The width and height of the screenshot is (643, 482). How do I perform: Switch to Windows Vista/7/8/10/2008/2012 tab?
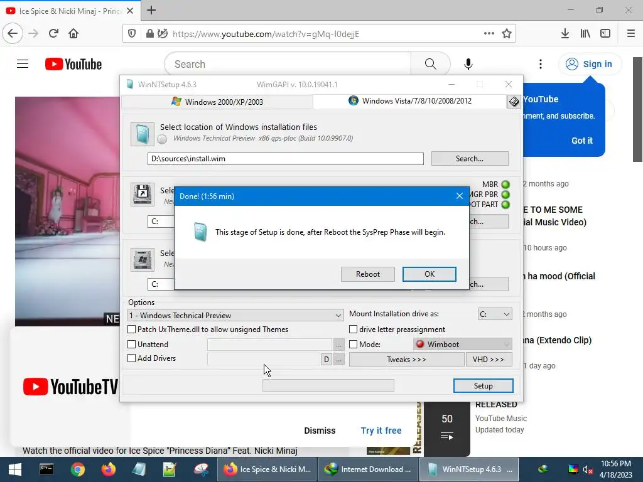[x=410, y=101]
